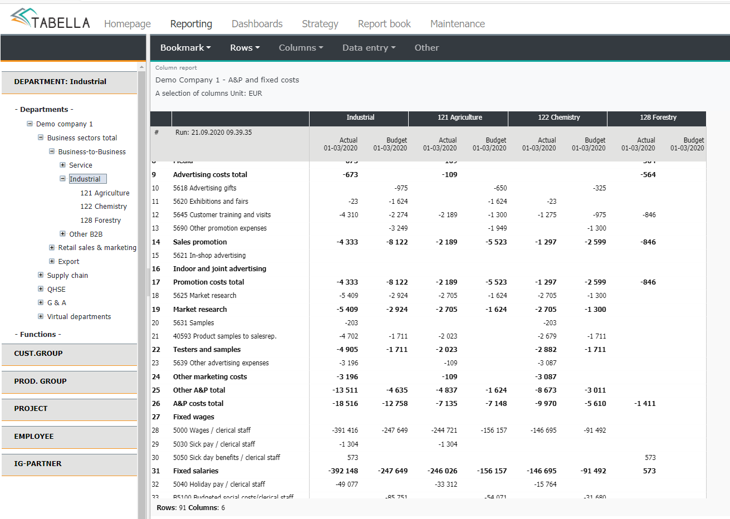This screenshot has height=519, width=730.
Task: Click the Other toolbar menu
Action: (x=427, y=48)
